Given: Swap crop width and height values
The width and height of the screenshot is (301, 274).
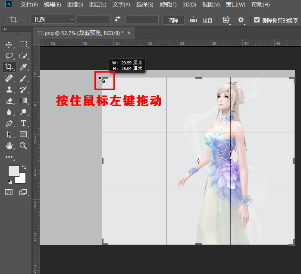Looking at the screenshot, I should coord(117,19).
